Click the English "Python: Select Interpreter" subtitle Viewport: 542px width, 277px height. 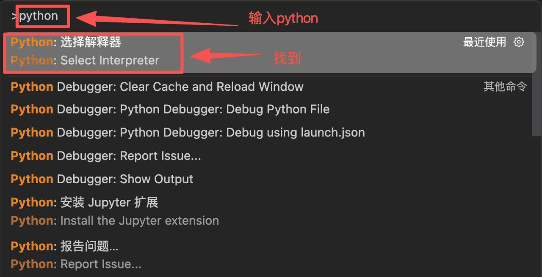(x=85, y=60)
